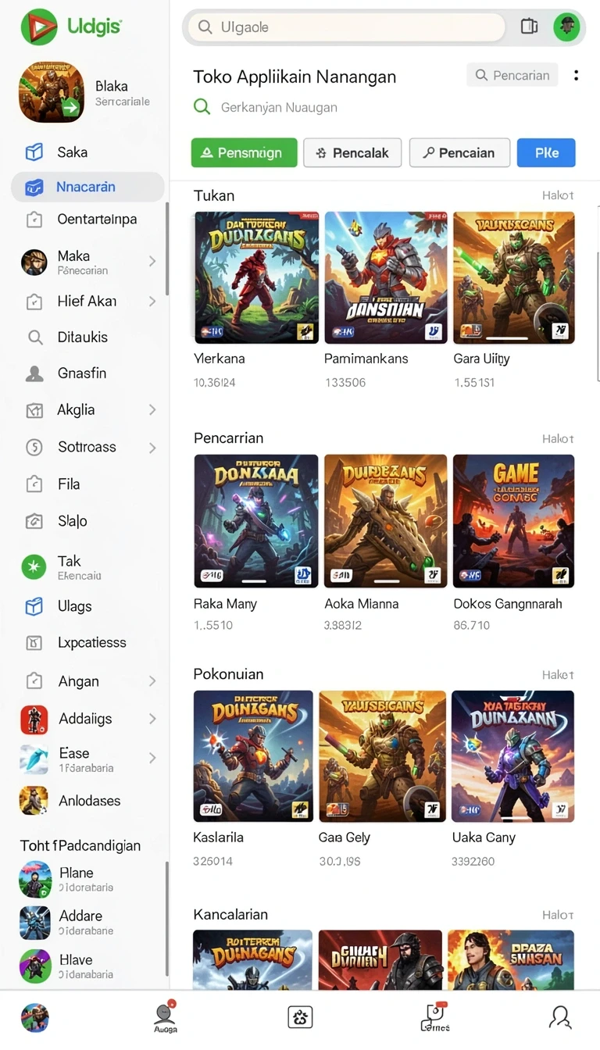Click the Akglia chart icon
This screenshot has width=600, height=1050.
34,410
